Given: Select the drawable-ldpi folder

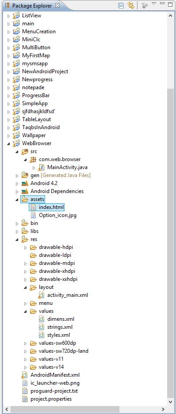Looking at the screenshot, I should click(55, 255).
